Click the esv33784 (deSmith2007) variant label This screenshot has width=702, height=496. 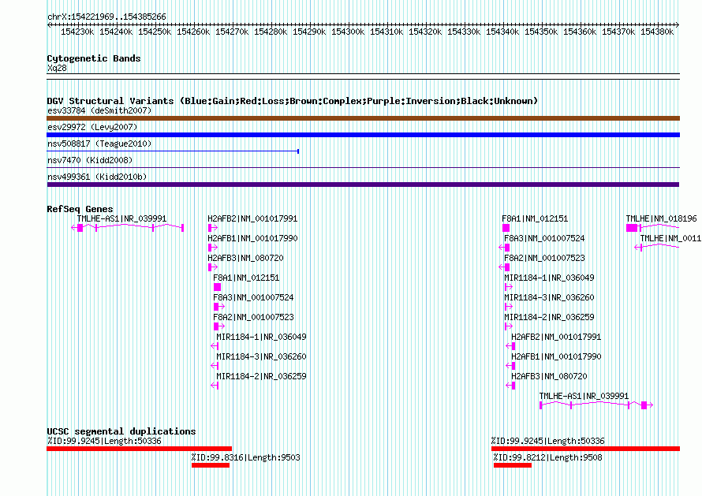(99, 110)
